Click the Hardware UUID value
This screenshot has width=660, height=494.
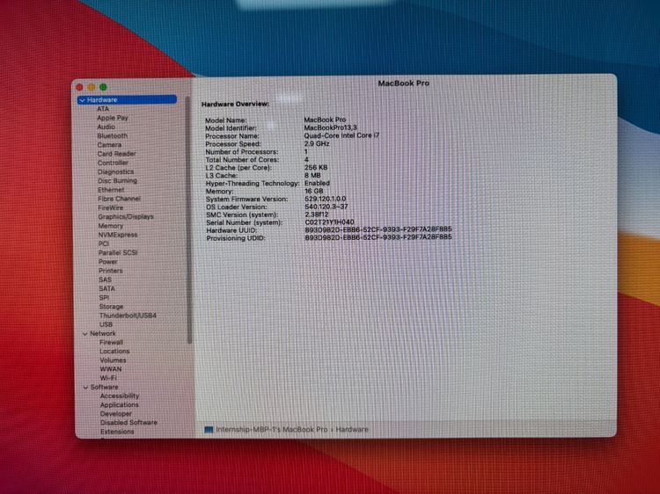pyautogui.click(x=378, y=229)
